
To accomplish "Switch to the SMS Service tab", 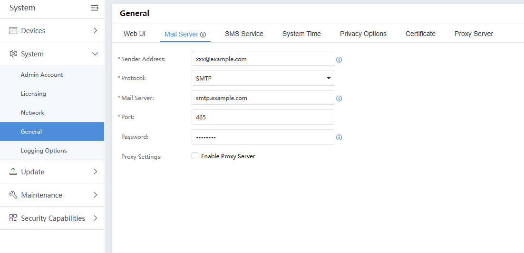I will coord(244,34).
